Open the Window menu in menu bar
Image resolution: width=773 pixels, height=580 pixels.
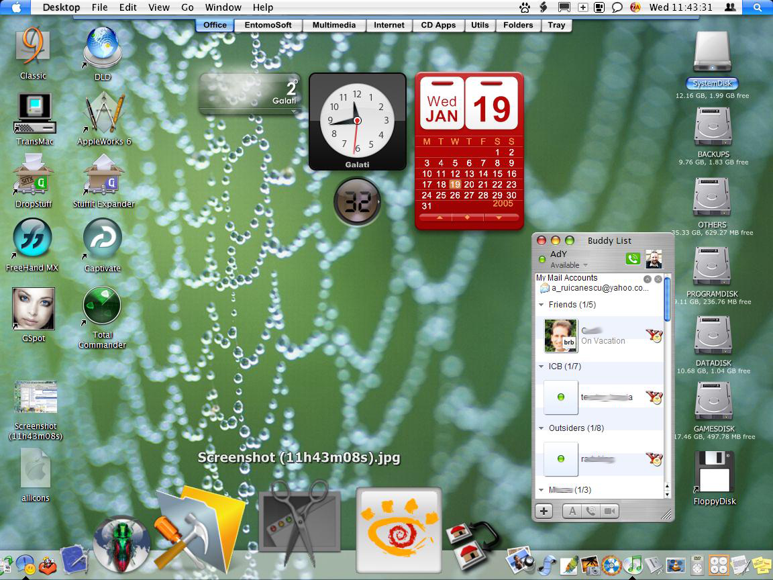tap(223, 7)
